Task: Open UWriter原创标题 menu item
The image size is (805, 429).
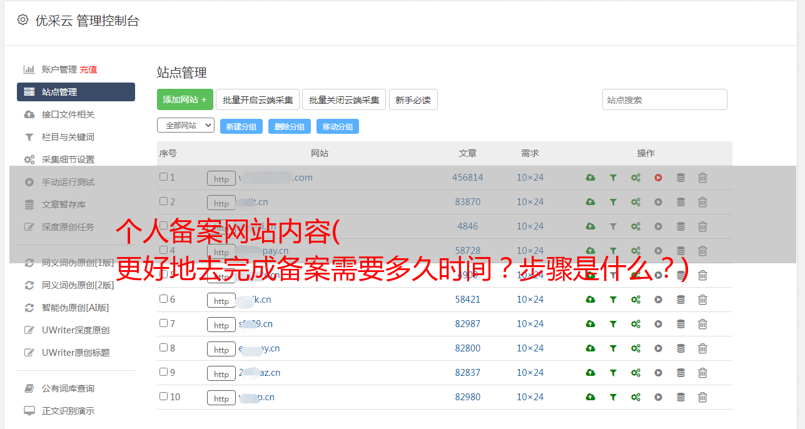Action: (x=76, y=353)
